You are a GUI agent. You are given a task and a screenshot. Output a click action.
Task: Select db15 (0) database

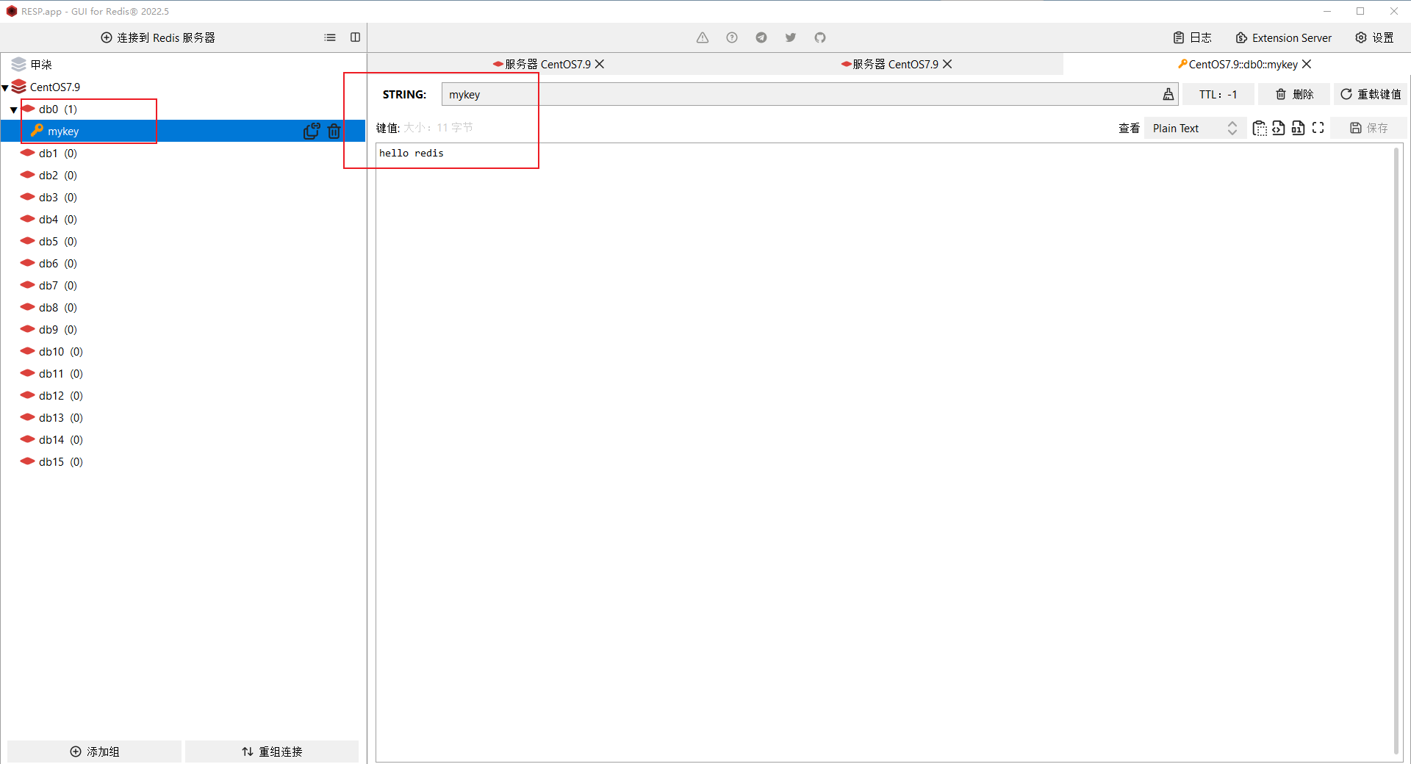point(61,461)
